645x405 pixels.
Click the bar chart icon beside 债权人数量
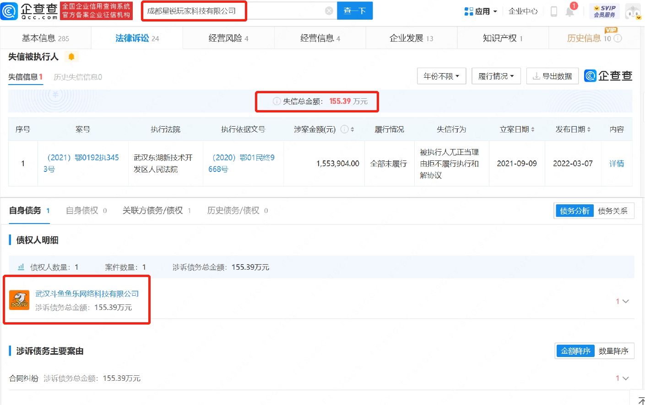[x=21, y=267]
